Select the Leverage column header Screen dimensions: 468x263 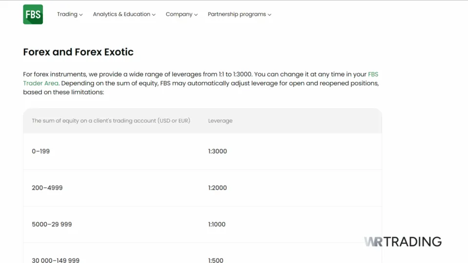220,121
